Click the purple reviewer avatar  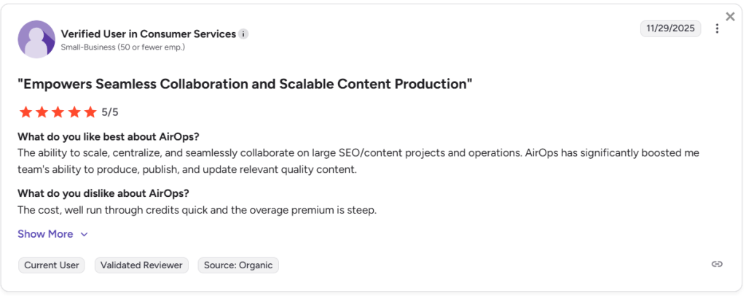(36, 39)
